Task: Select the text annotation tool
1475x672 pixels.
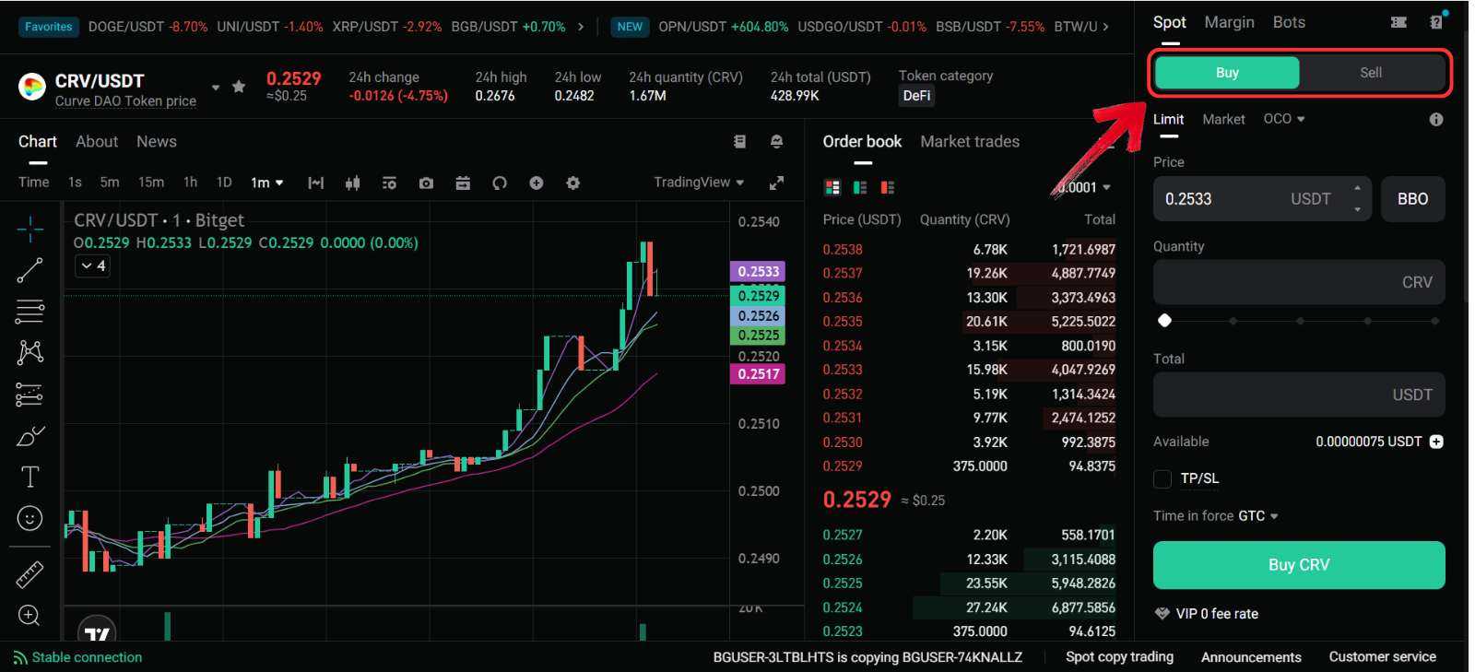Action: (x=29, y=477)
